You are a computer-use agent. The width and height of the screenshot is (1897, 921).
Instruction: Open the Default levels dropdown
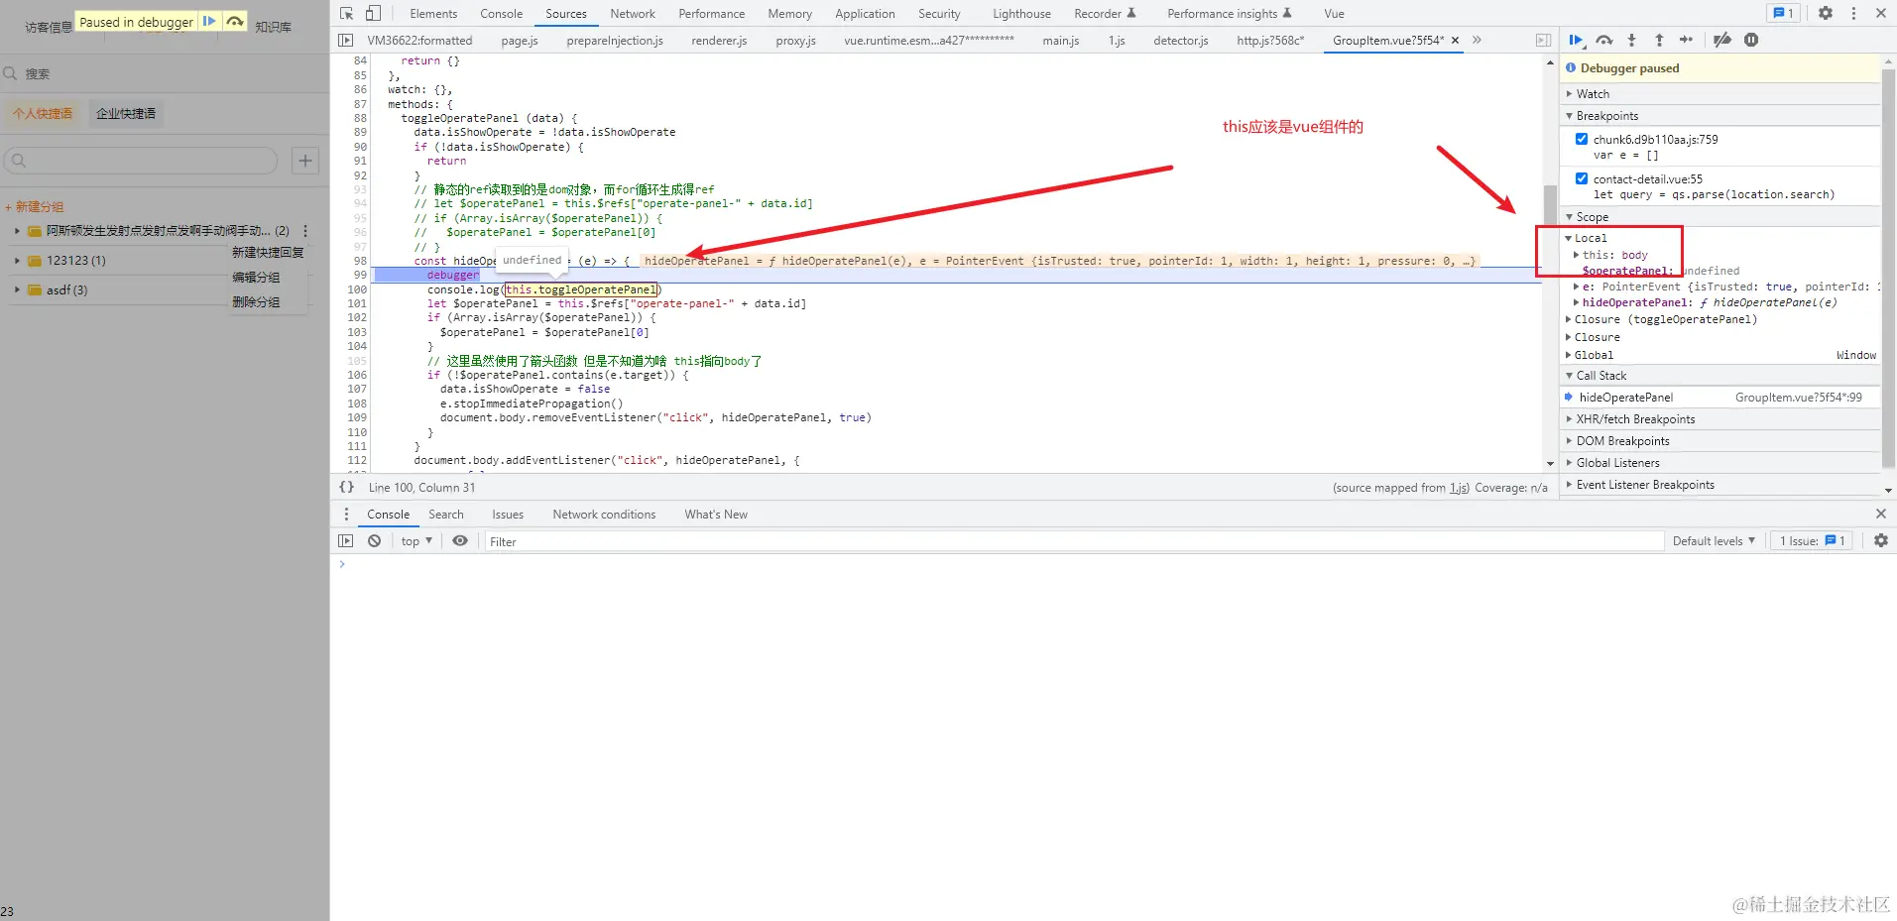pyautogui.click(x=1714, y=541)
